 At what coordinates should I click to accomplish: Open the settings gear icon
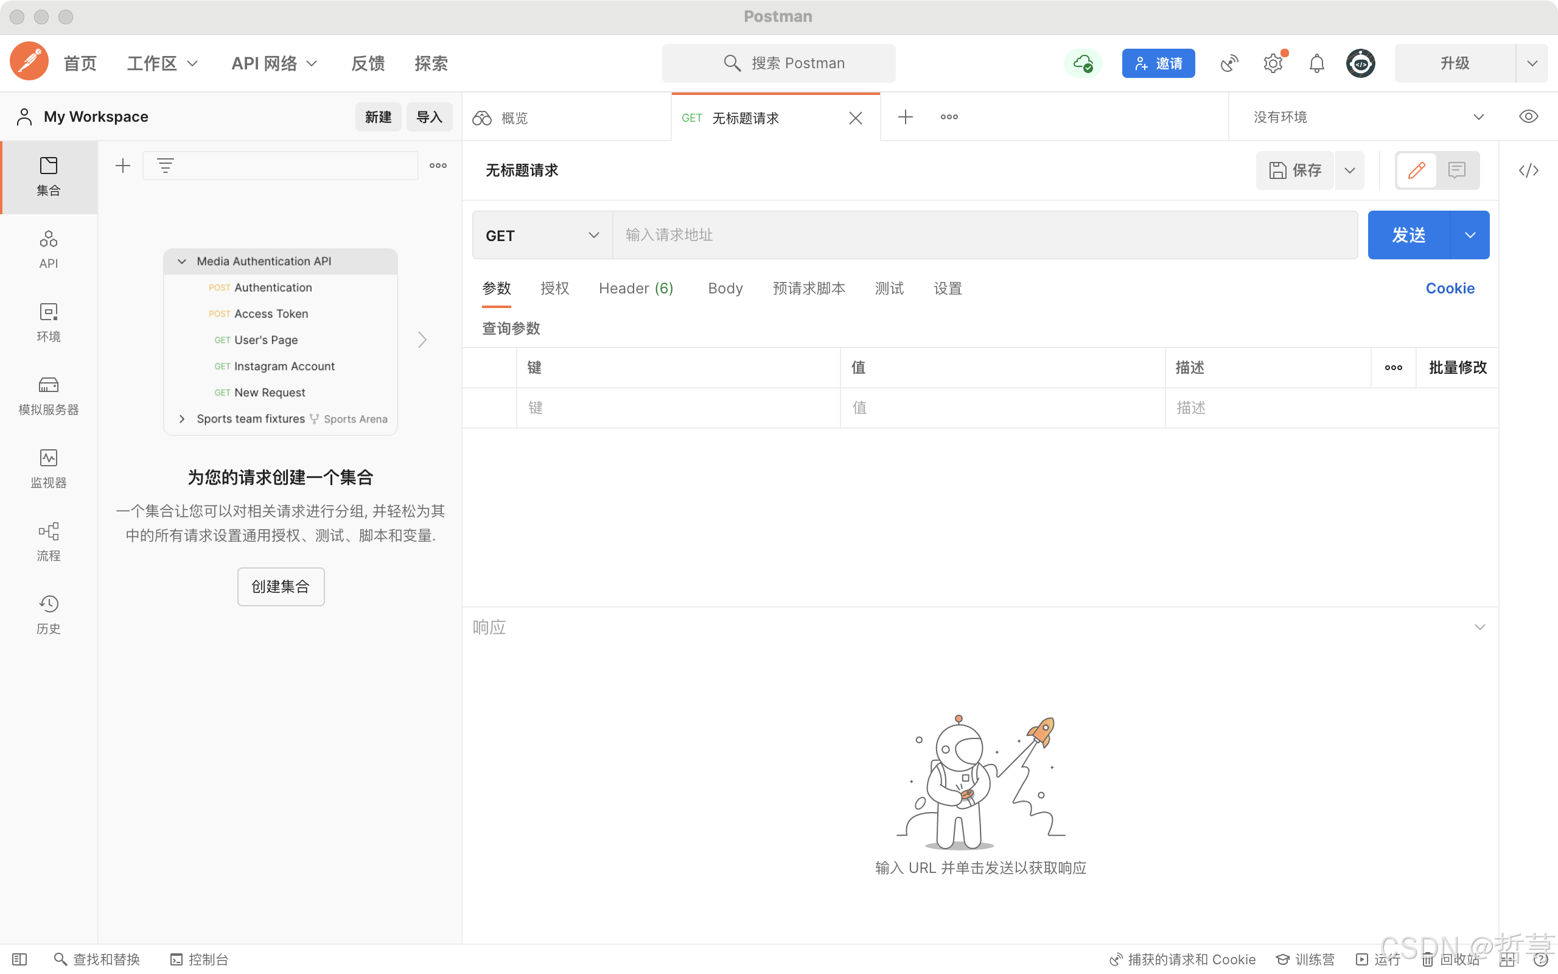coord(1273,63)
